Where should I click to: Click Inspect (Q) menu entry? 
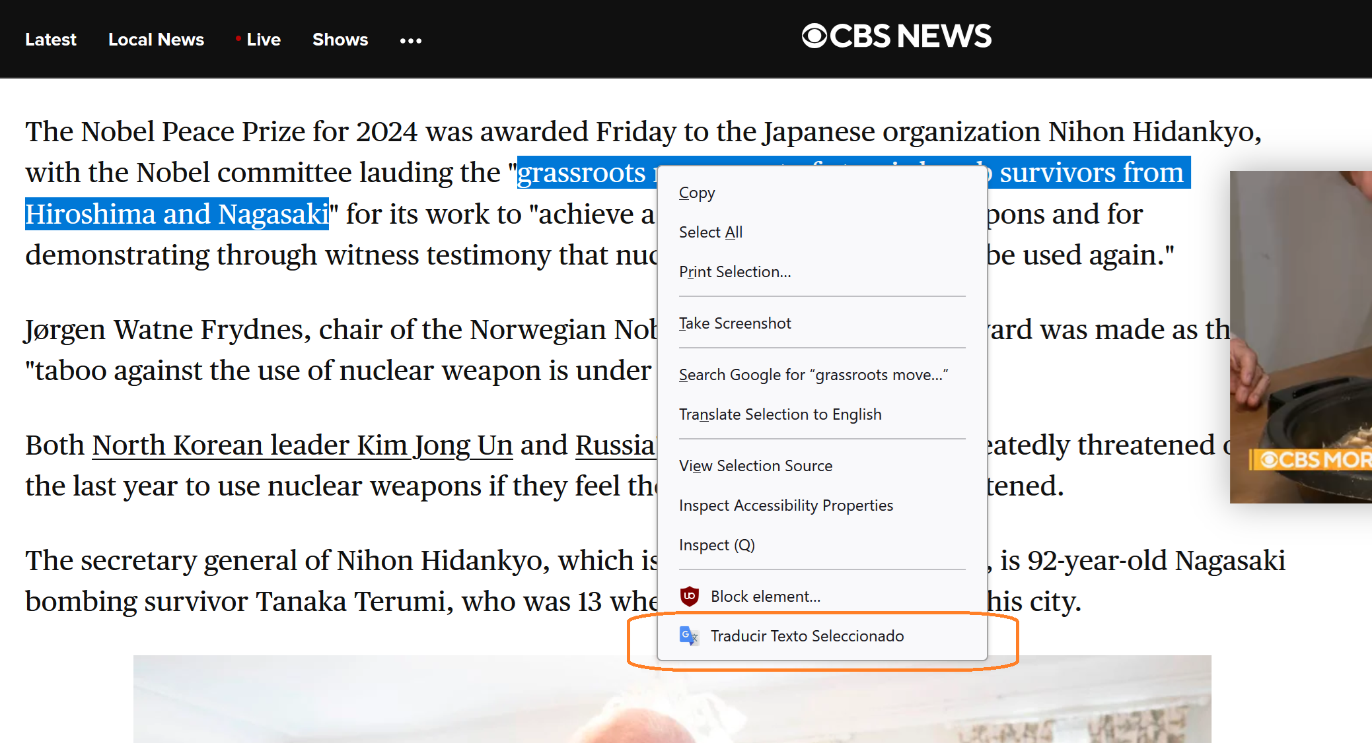(x=822, y=545)
